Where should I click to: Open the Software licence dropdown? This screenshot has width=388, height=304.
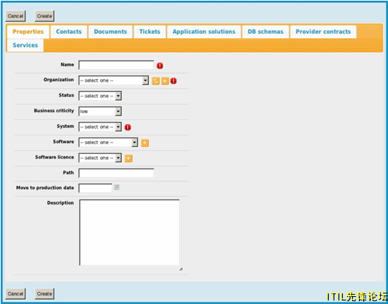pos(100,158)
